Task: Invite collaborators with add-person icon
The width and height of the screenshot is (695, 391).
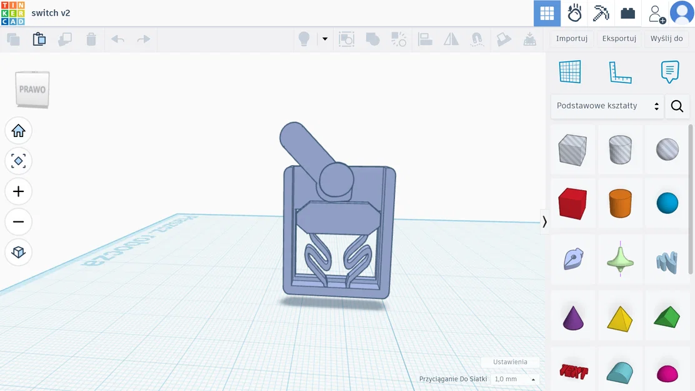Action: tap(656, 14)
